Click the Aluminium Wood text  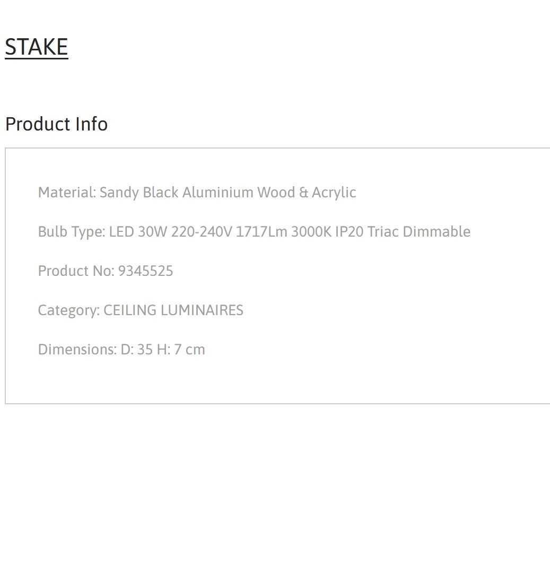click(x=239, y=192)
